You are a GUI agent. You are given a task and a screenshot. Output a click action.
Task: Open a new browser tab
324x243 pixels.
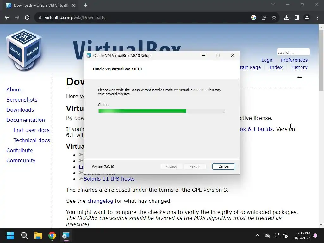pyautogui.click(x=85, y=5)
